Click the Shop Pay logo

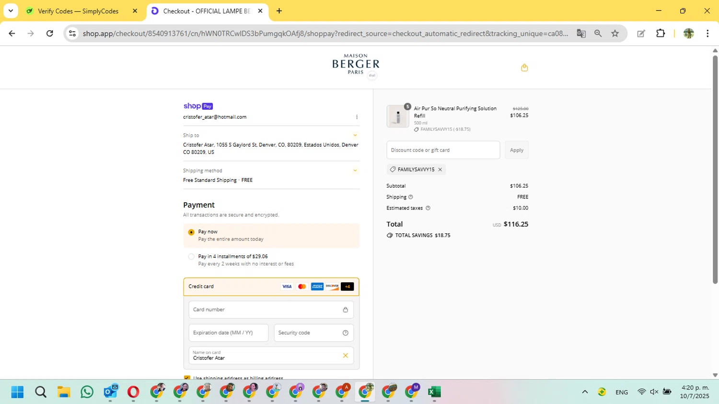pyautogui.click(x=198, y=106)
